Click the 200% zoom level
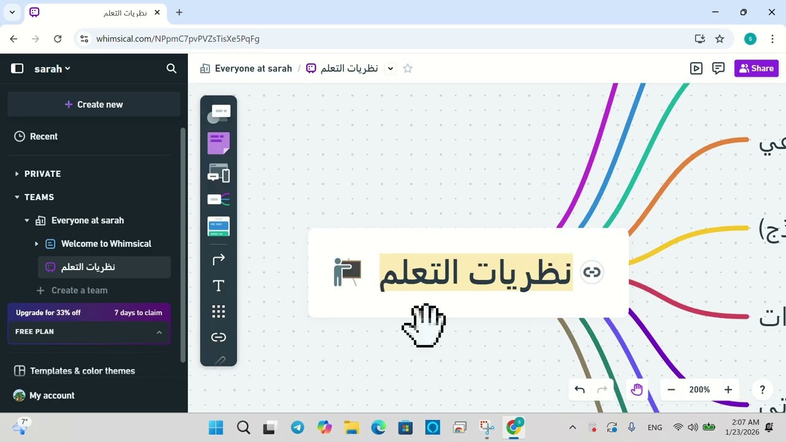The height and width of the screenshot is (442, 786). pyautogui.click(x=699, y=389)
